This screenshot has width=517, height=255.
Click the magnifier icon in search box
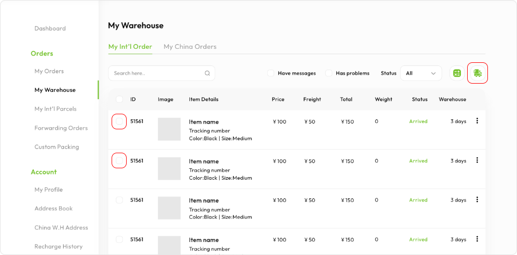click(x=207, y=73)
